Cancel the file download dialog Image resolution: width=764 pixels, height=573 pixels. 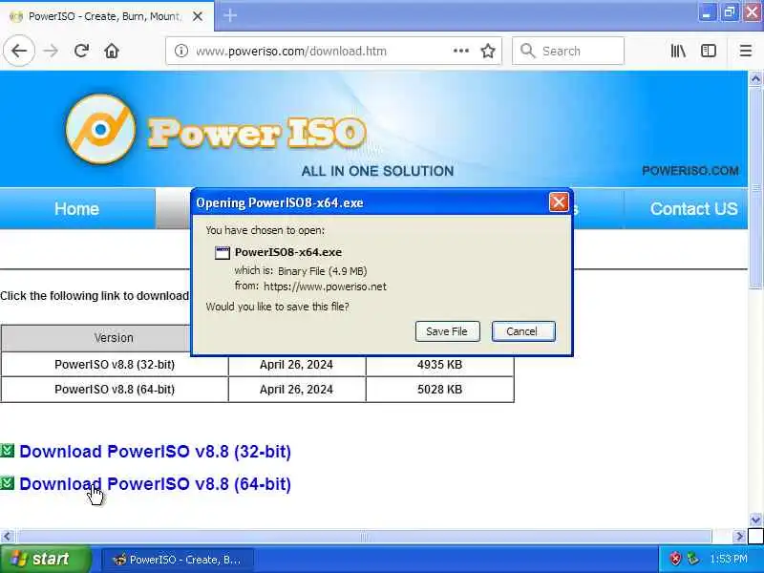(523, 331)
